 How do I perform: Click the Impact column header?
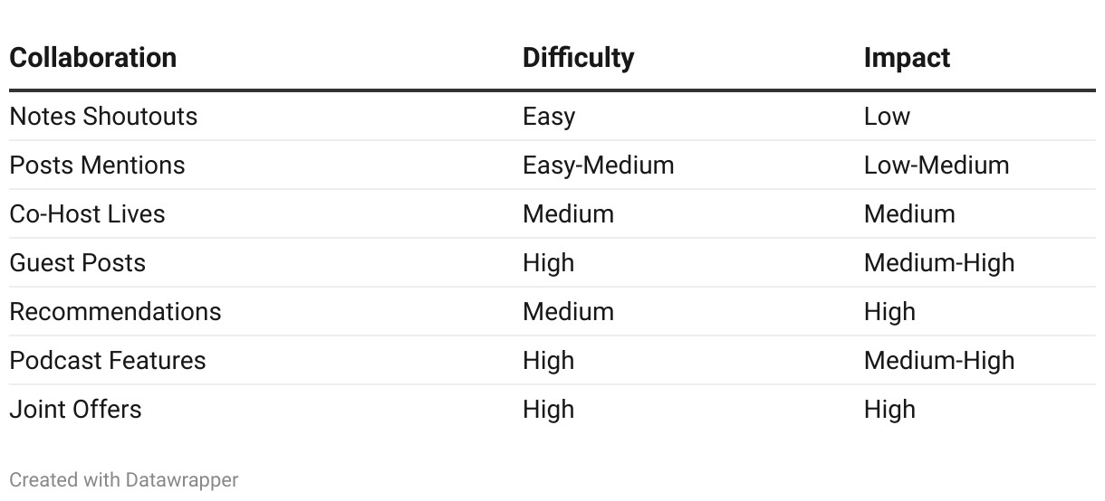(x=906, y=58)
